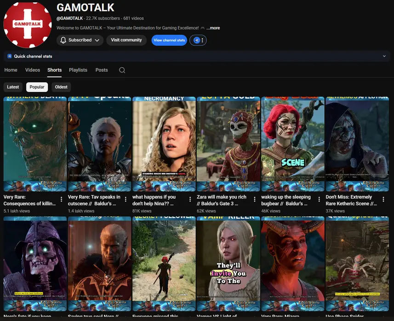Viewport: 394px width, 321px height.
Task: Open menu for 'waking up the sleeping bugbear' short
Action: (x=319, y=199)
